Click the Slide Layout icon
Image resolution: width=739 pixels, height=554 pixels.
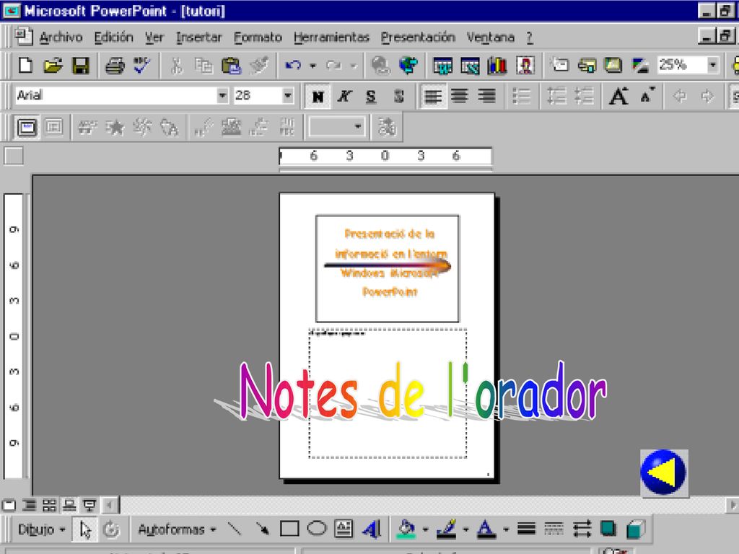(586, 64)
